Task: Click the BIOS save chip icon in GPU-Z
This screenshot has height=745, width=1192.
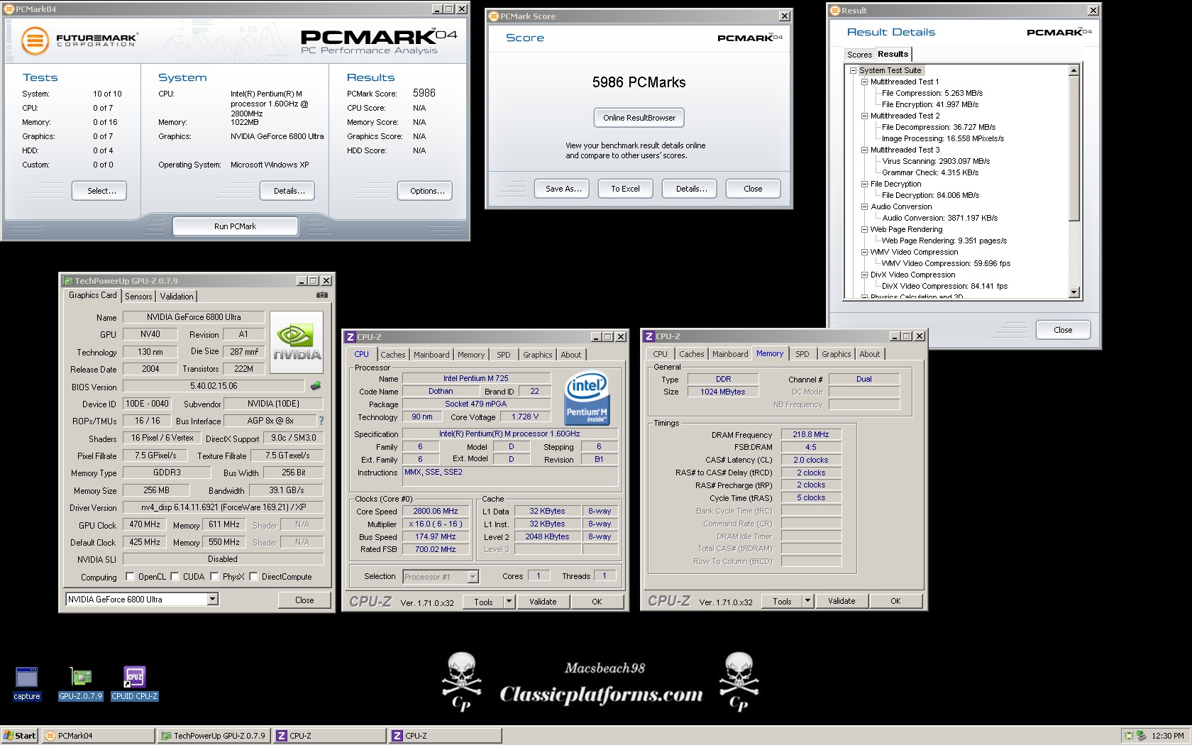Action: (316, 386)
